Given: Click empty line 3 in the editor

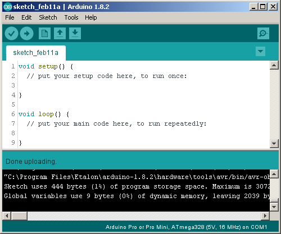Looking at the screenshot, I should coord(144,86).
